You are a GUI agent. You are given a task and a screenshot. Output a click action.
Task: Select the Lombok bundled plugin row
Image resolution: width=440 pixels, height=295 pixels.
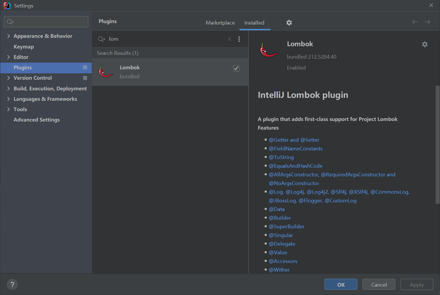170,72
